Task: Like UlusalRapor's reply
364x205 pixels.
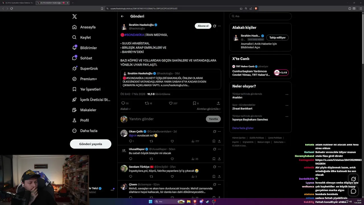Action: point(172,159)
